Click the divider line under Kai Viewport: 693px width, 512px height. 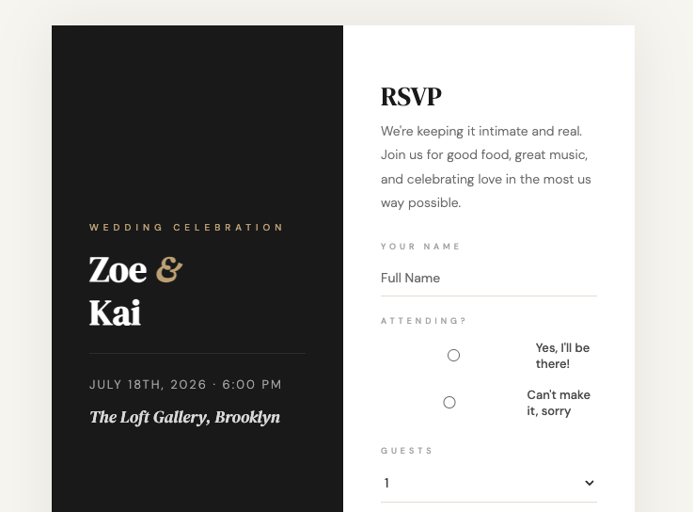(x=197, y=353)
